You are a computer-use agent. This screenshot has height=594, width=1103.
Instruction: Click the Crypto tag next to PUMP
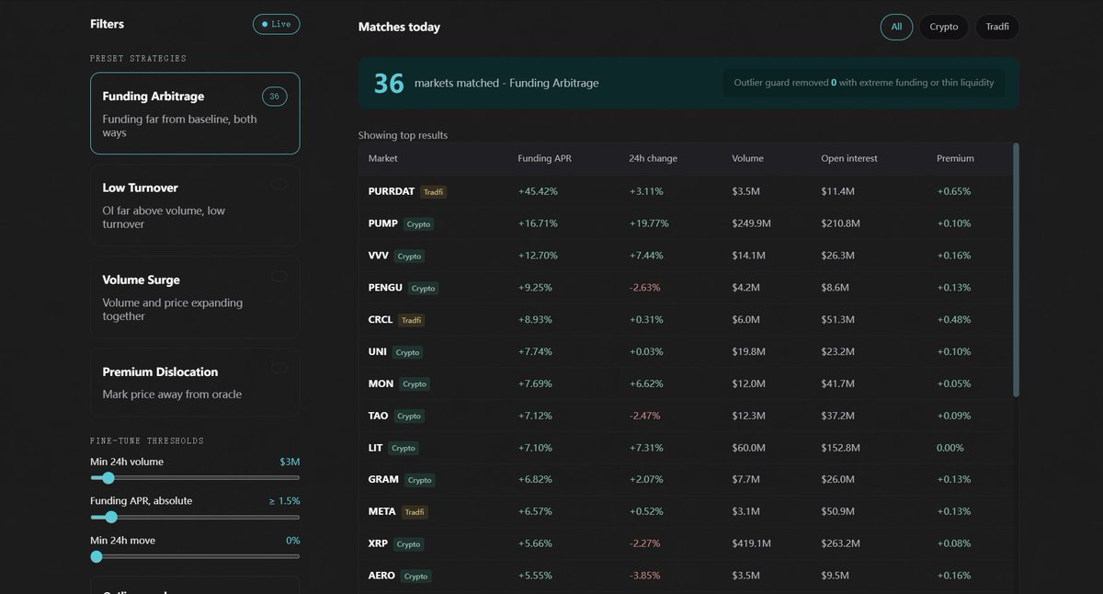click(419, 223)
